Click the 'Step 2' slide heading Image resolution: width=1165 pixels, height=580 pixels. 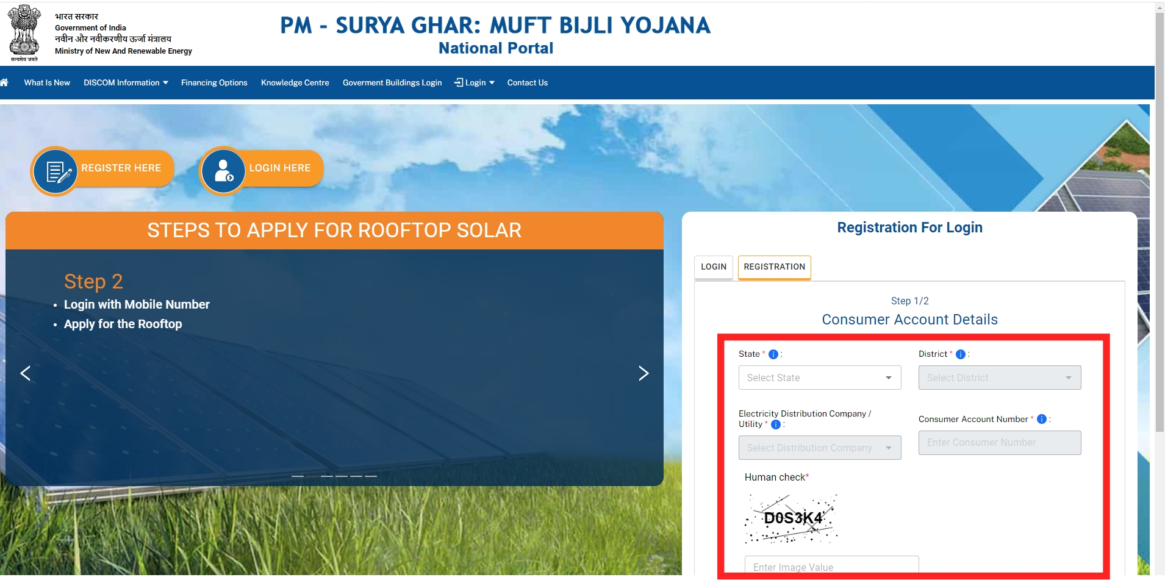pos(93,281)
